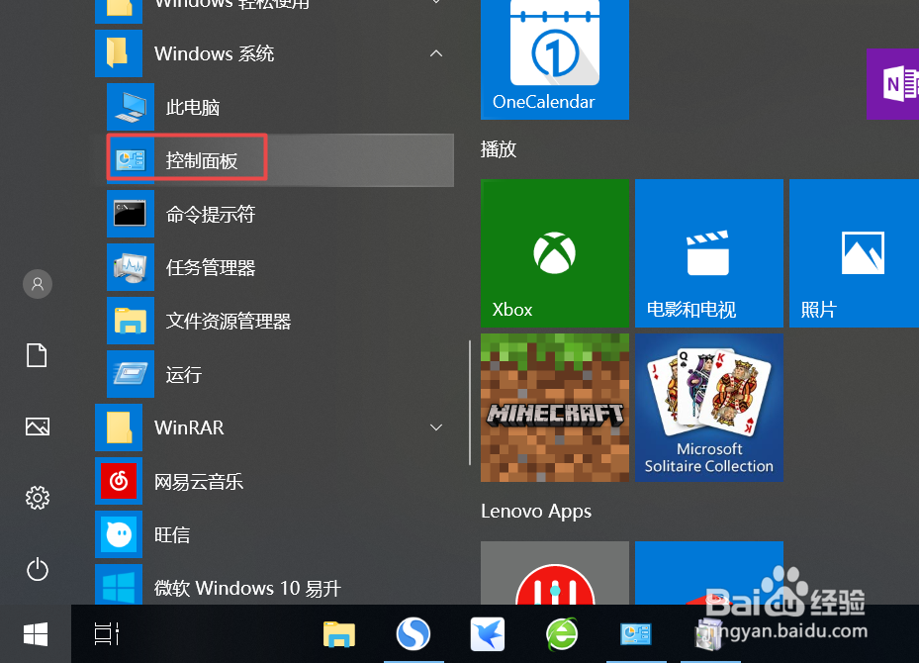Image resolution: width=919 pixels, height=663 pixels.
Task: Open Pictures from the Start sidebar
Action: [x=38, y=426]
